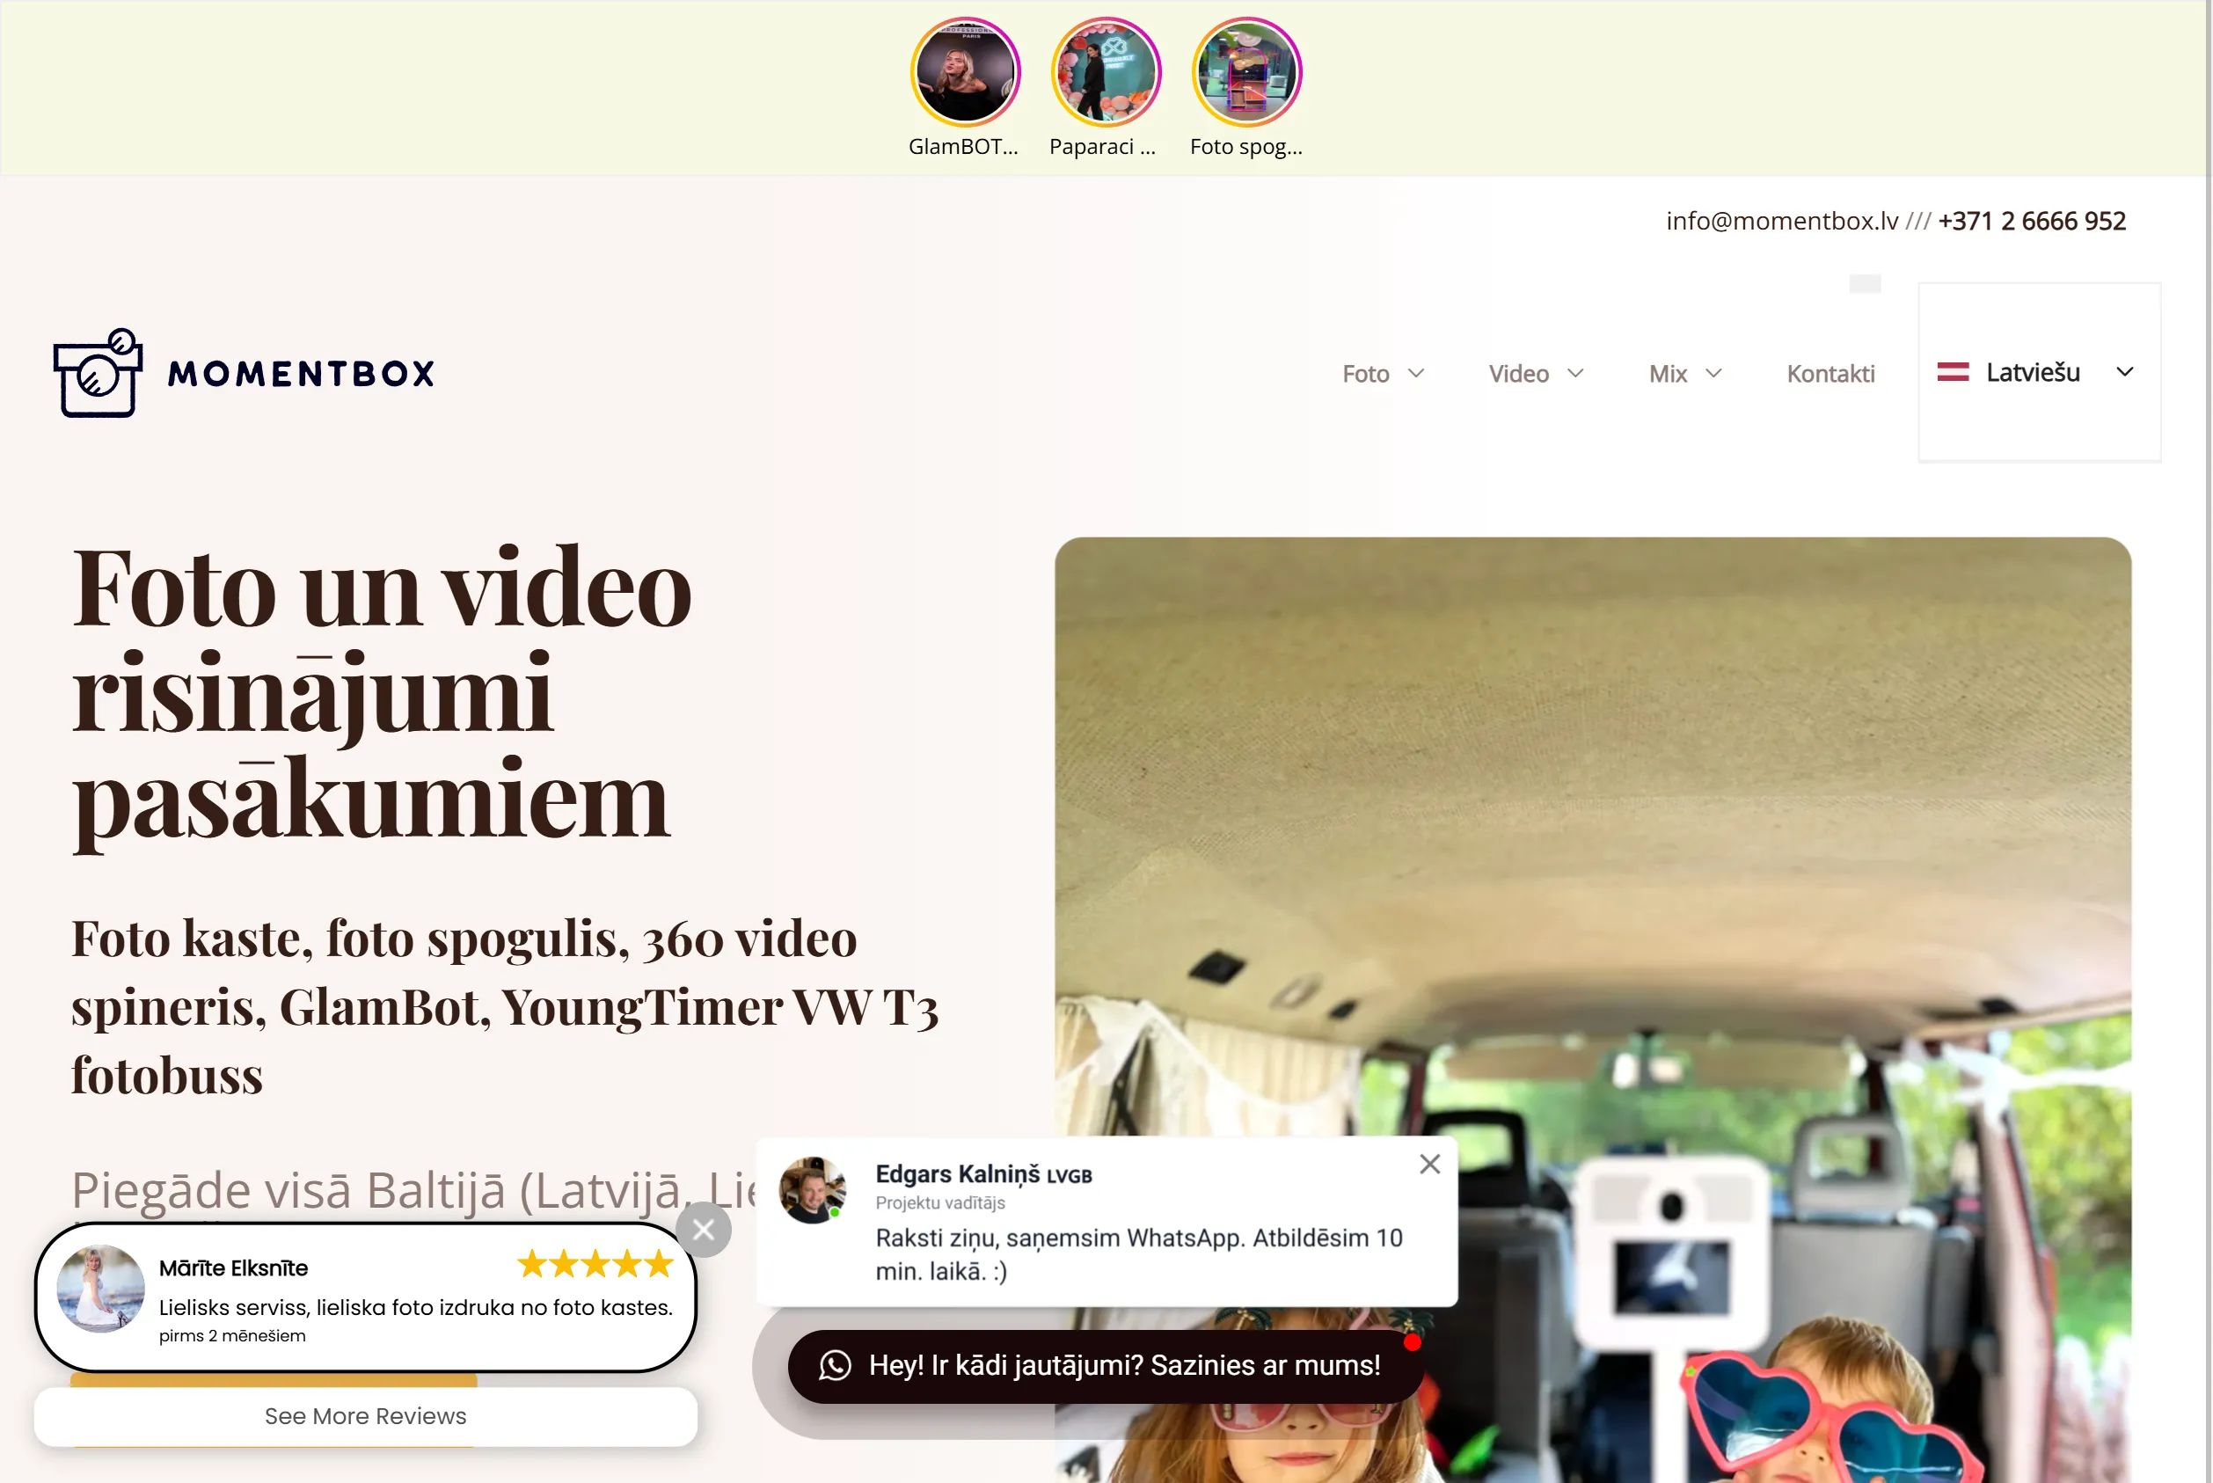This screenshot has height=1483, width=2213.
Task: Dismiss the review widget with grey X
Action: point(704,1230)
